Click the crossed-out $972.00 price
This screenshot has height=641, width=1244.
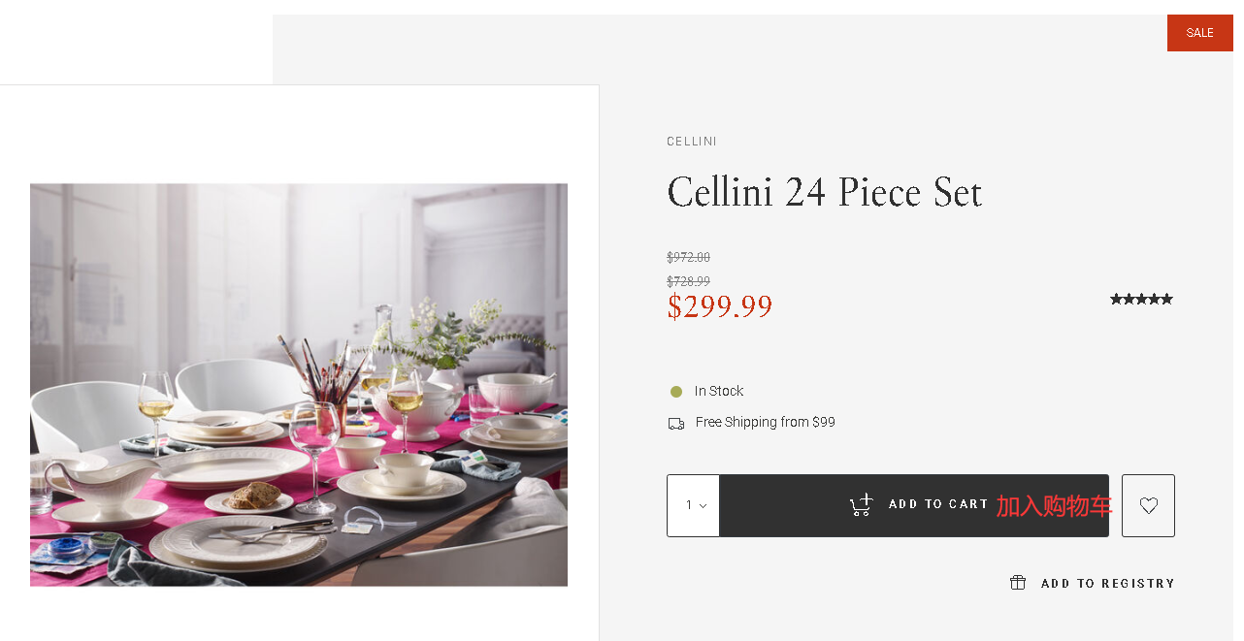[x=688, y=257]
